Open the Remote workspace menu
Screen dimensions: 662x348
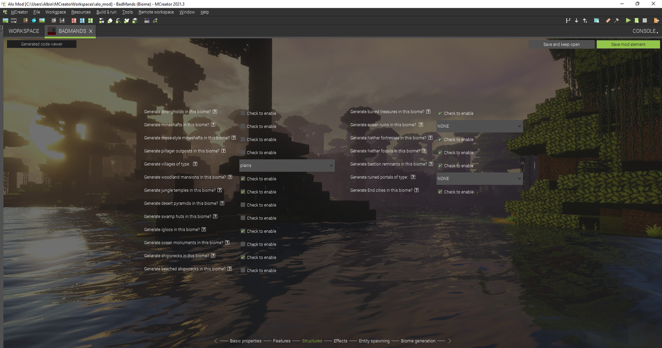tap(156, 12)
